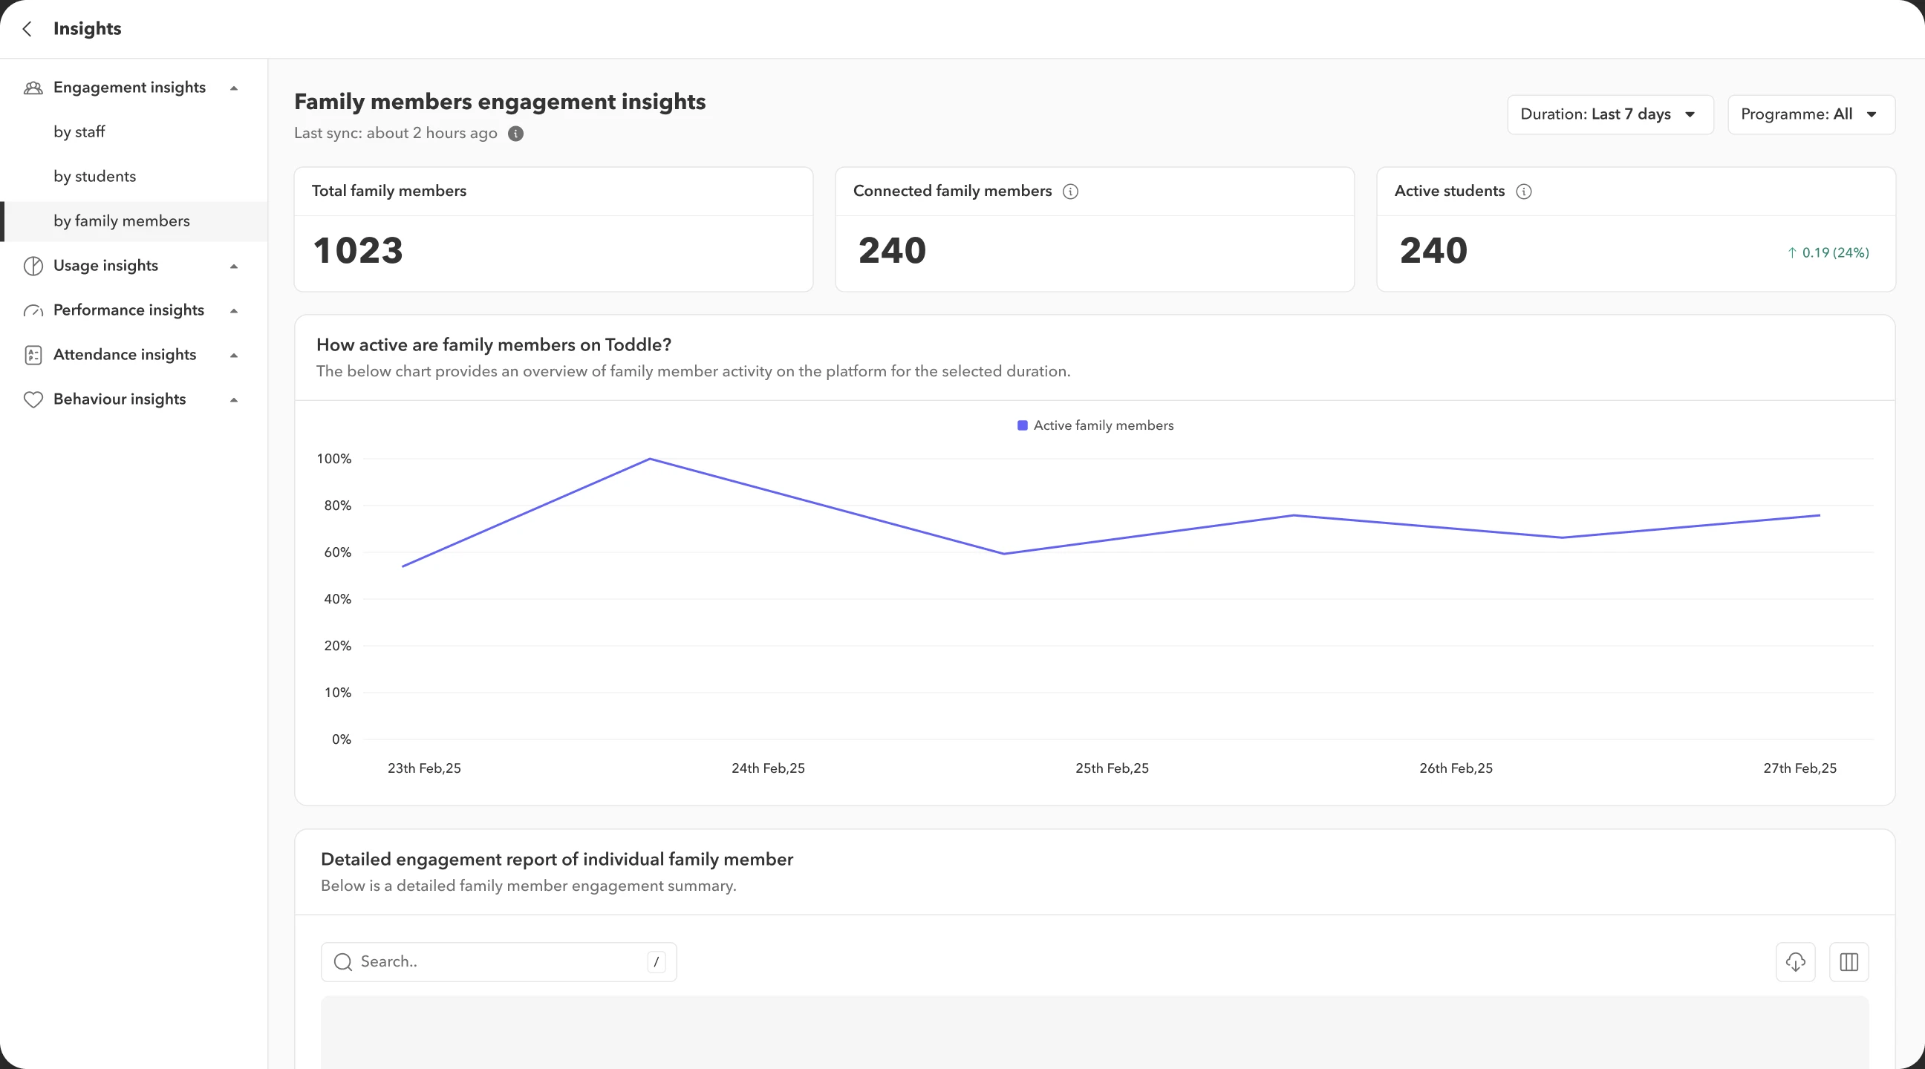Select the by family members item

(x=134, y=221)
